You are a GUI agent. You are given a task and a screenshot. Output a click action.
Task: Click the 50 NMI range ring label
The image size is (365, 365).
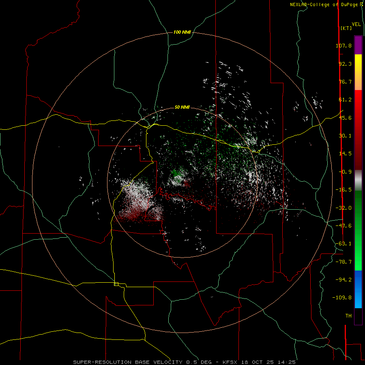click(x=182, y=107)
